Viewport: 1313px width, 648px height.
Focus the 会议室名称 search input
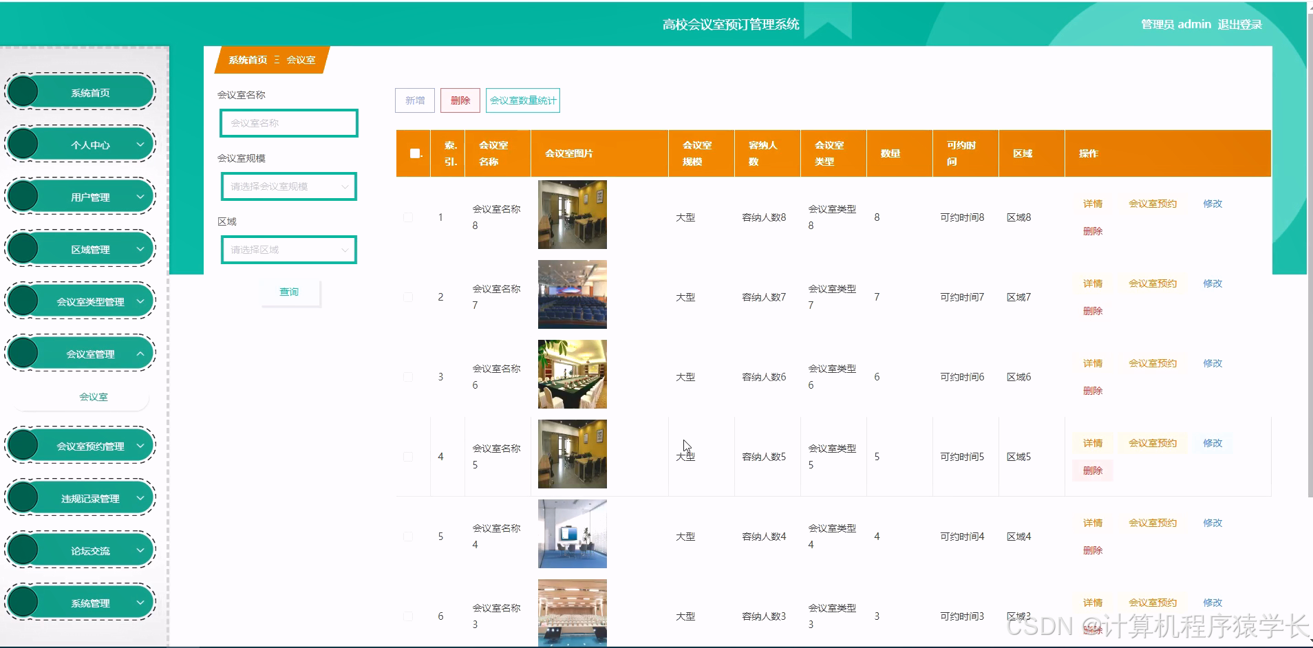point(289,123)
